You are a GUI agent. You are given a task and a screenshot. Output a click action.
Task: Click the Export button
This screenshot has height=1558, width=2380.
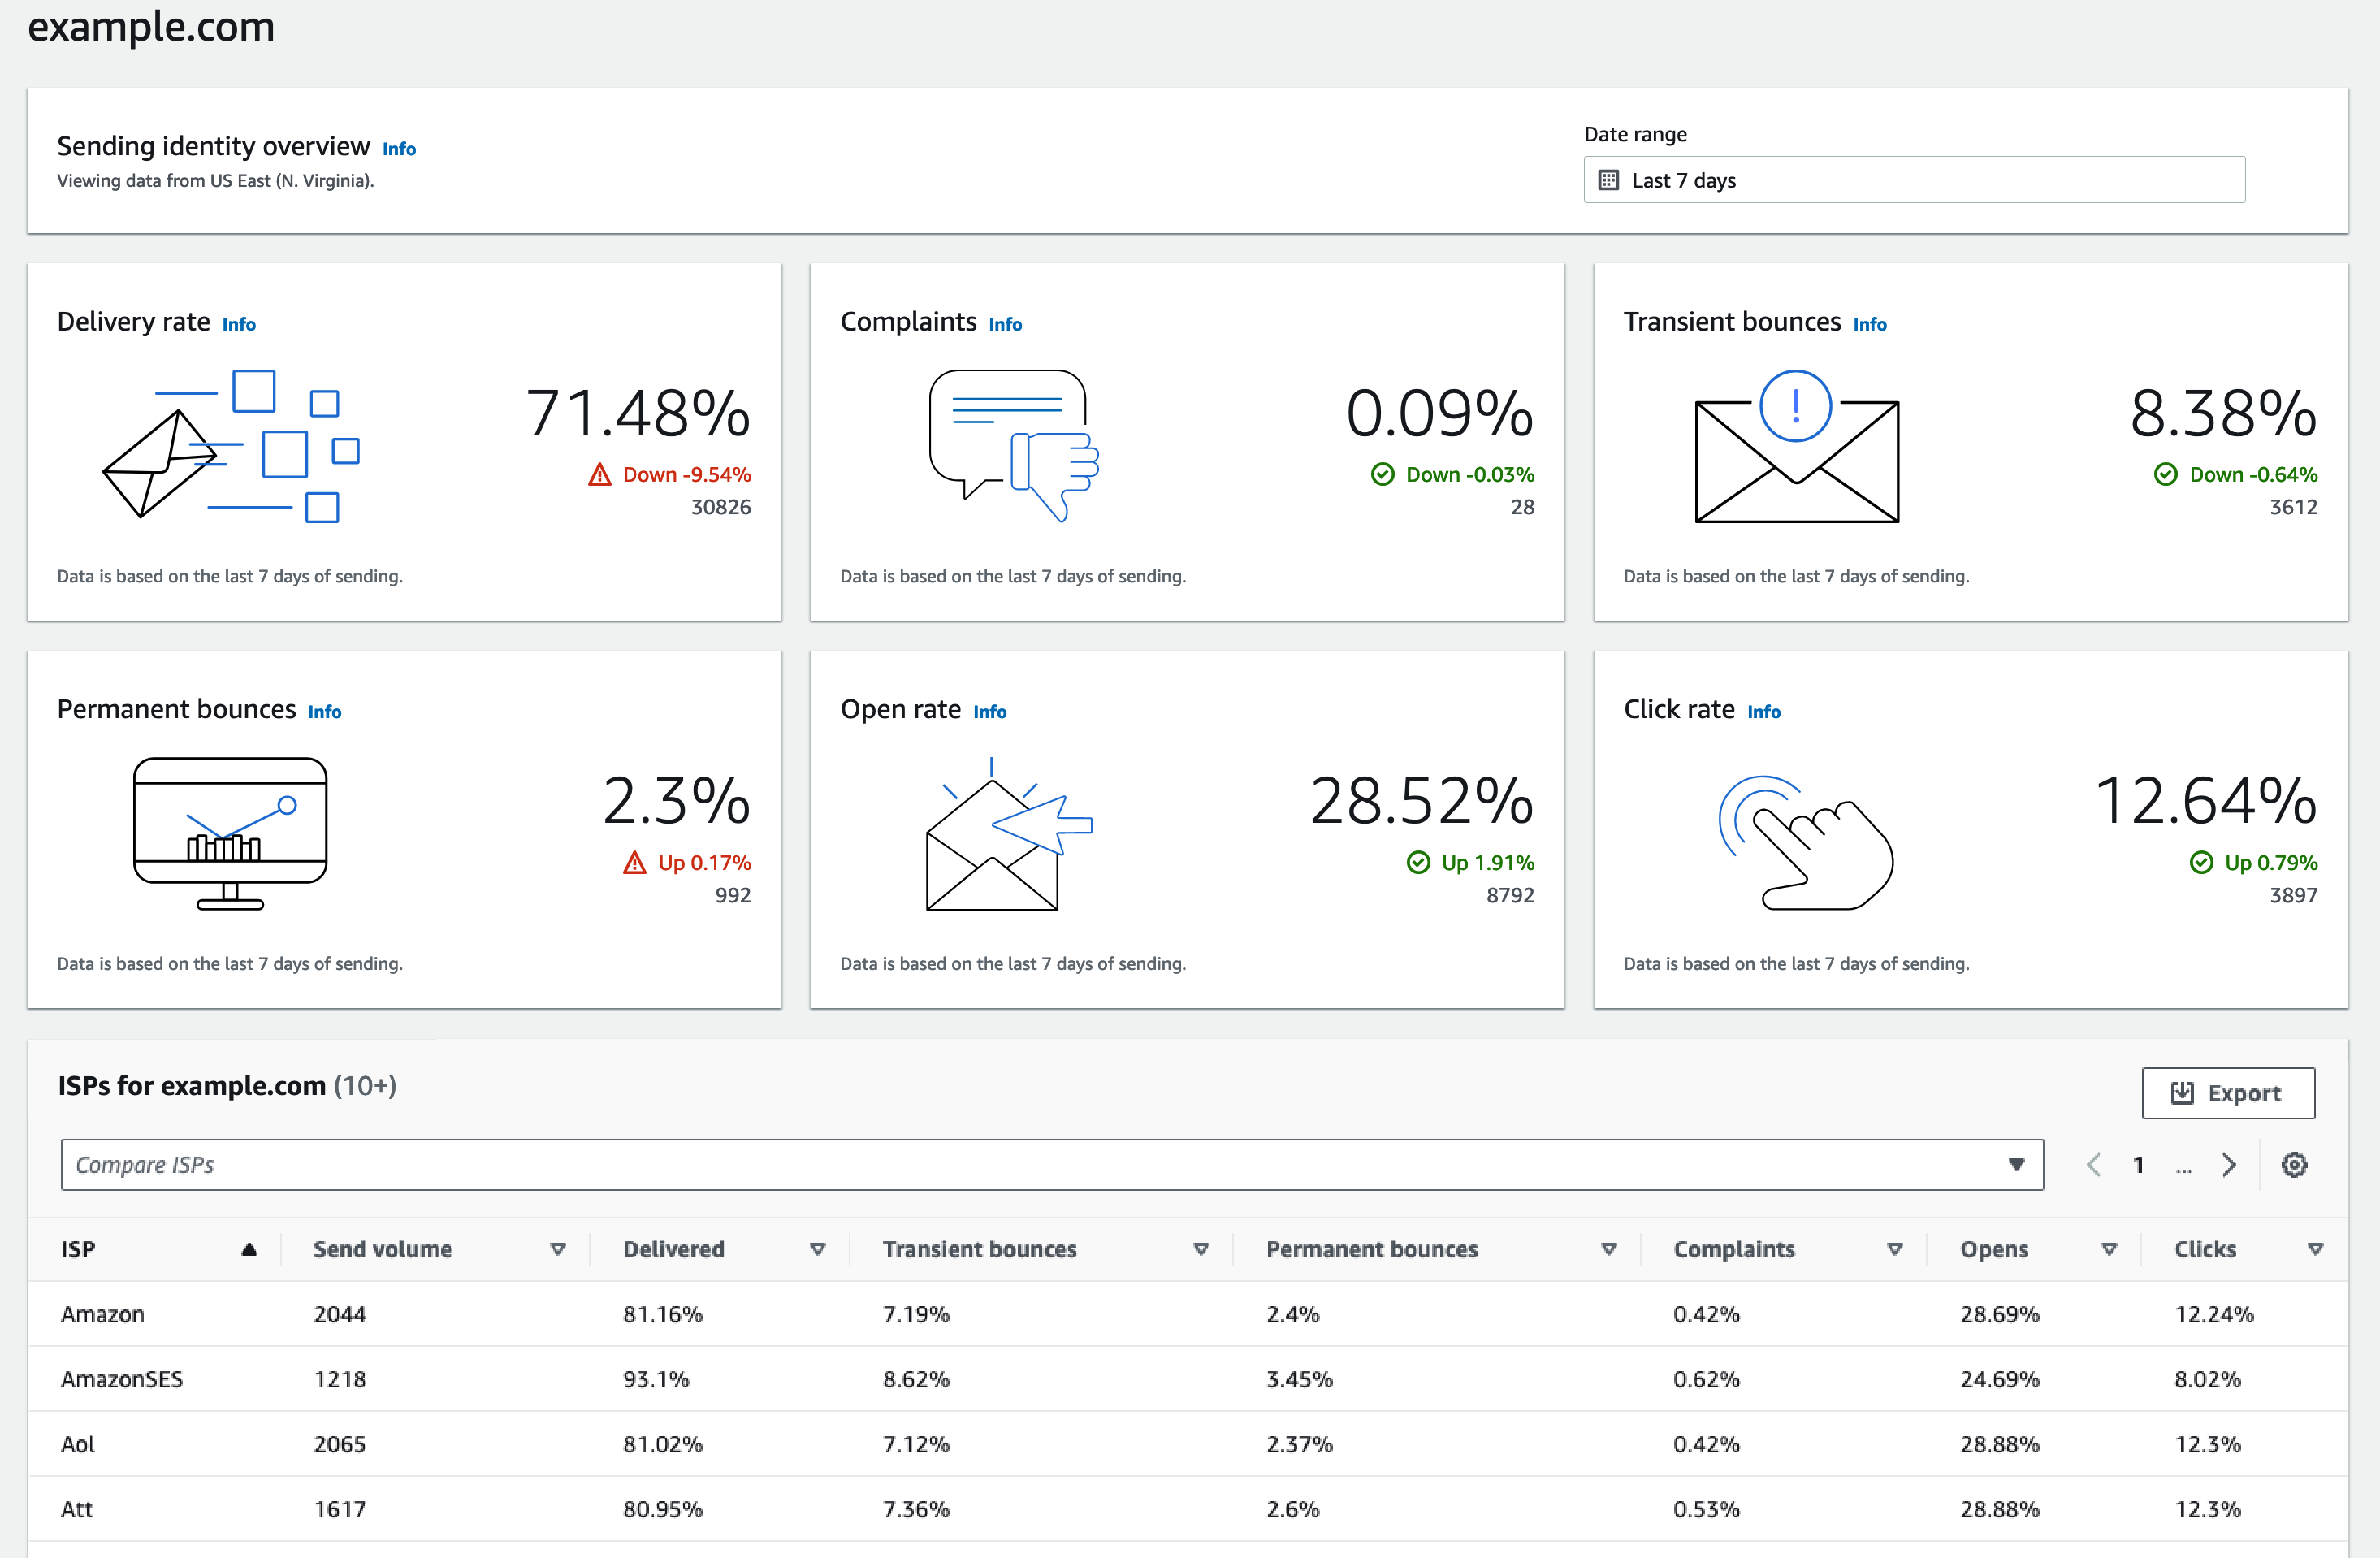point(2228,1092)
